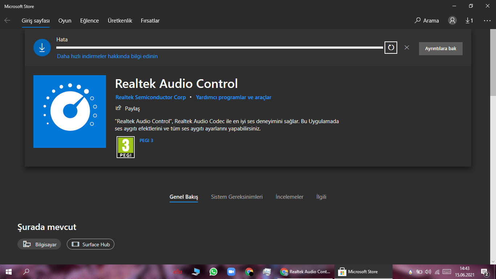Open the PEGI 3 rating link
Image resolution: width=496 pixels, height=279 pixels.
(146, 140)
